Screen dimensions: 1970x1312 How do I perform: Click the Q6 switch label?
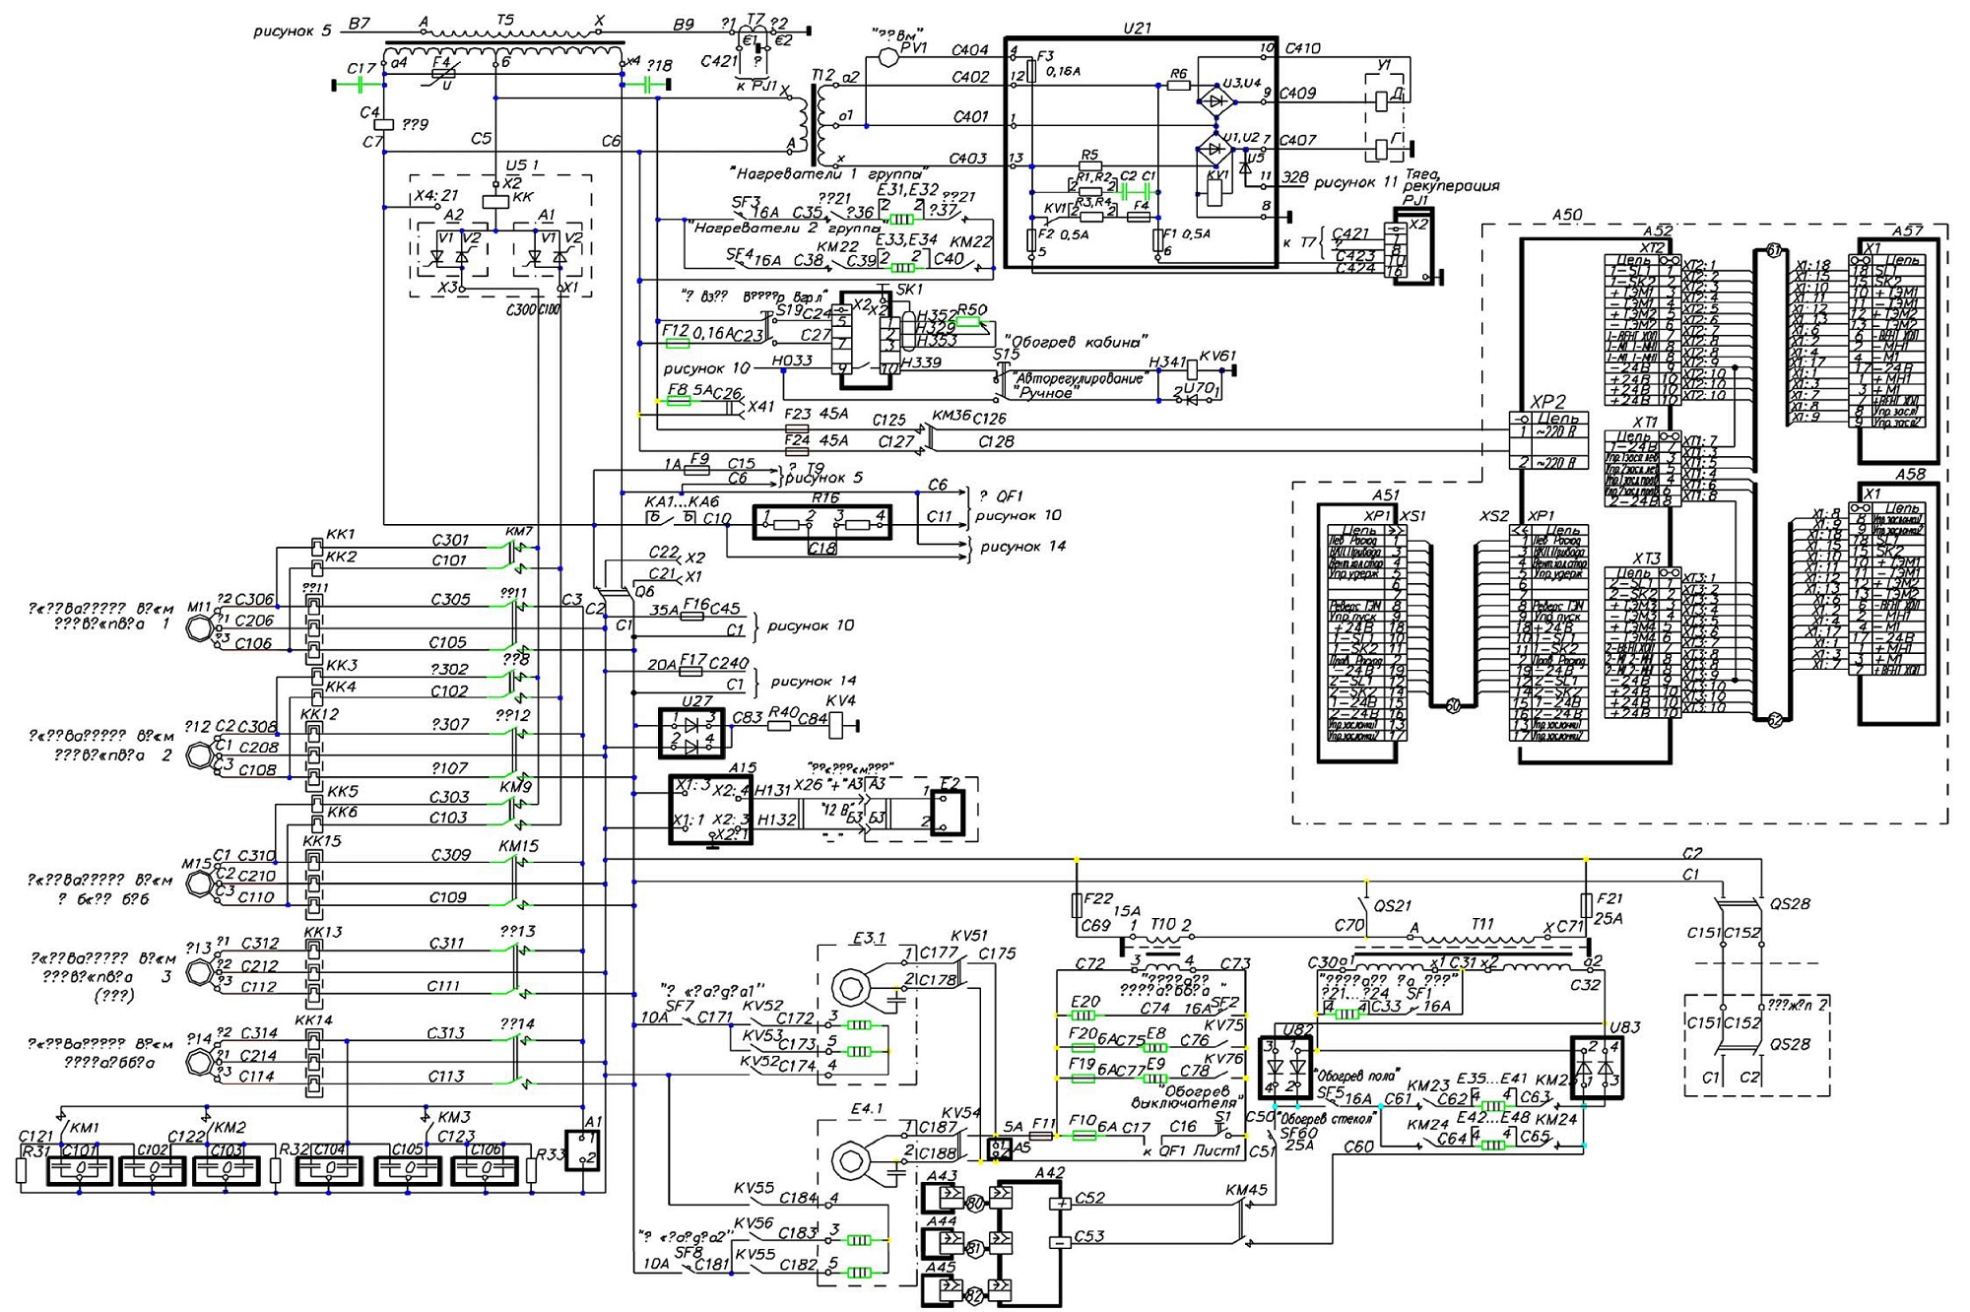644,592
